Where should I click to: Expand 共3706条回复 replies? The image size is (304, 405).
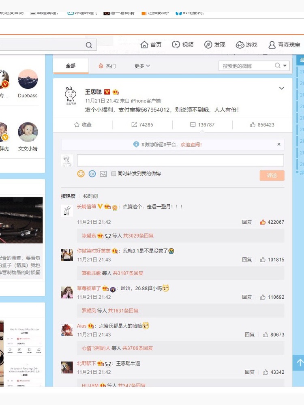[x=138, y=348]
